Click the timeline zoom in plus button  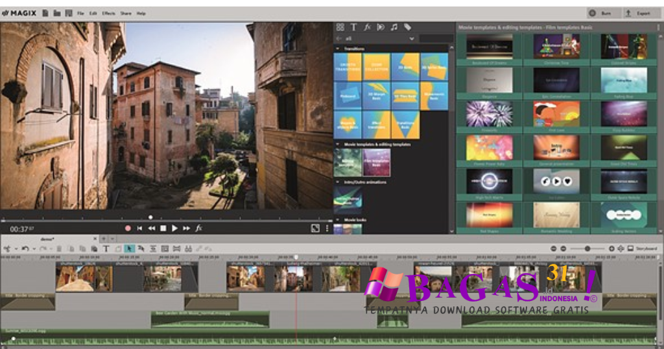(x=611, y=248)
